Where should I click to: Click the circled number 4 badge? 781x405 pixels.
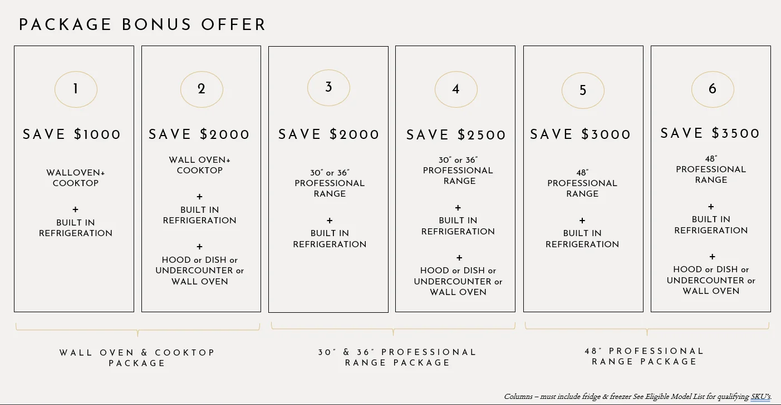(456, 89)
